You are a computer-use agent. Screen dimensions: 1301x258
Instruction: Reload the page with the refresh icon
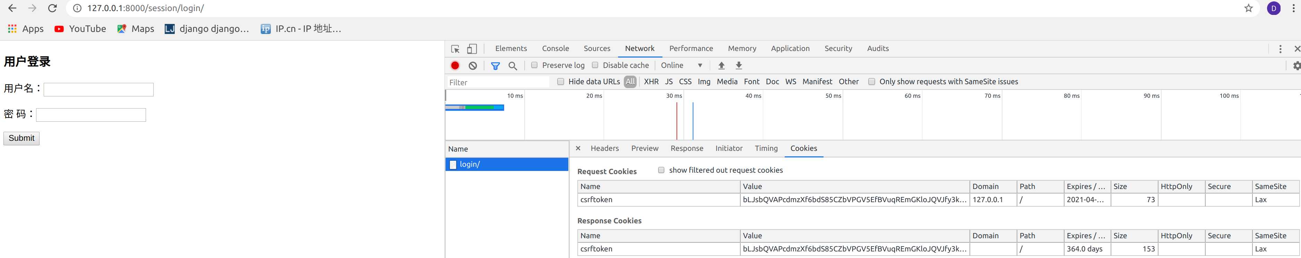pyautogui.click(x=52, y=8)
